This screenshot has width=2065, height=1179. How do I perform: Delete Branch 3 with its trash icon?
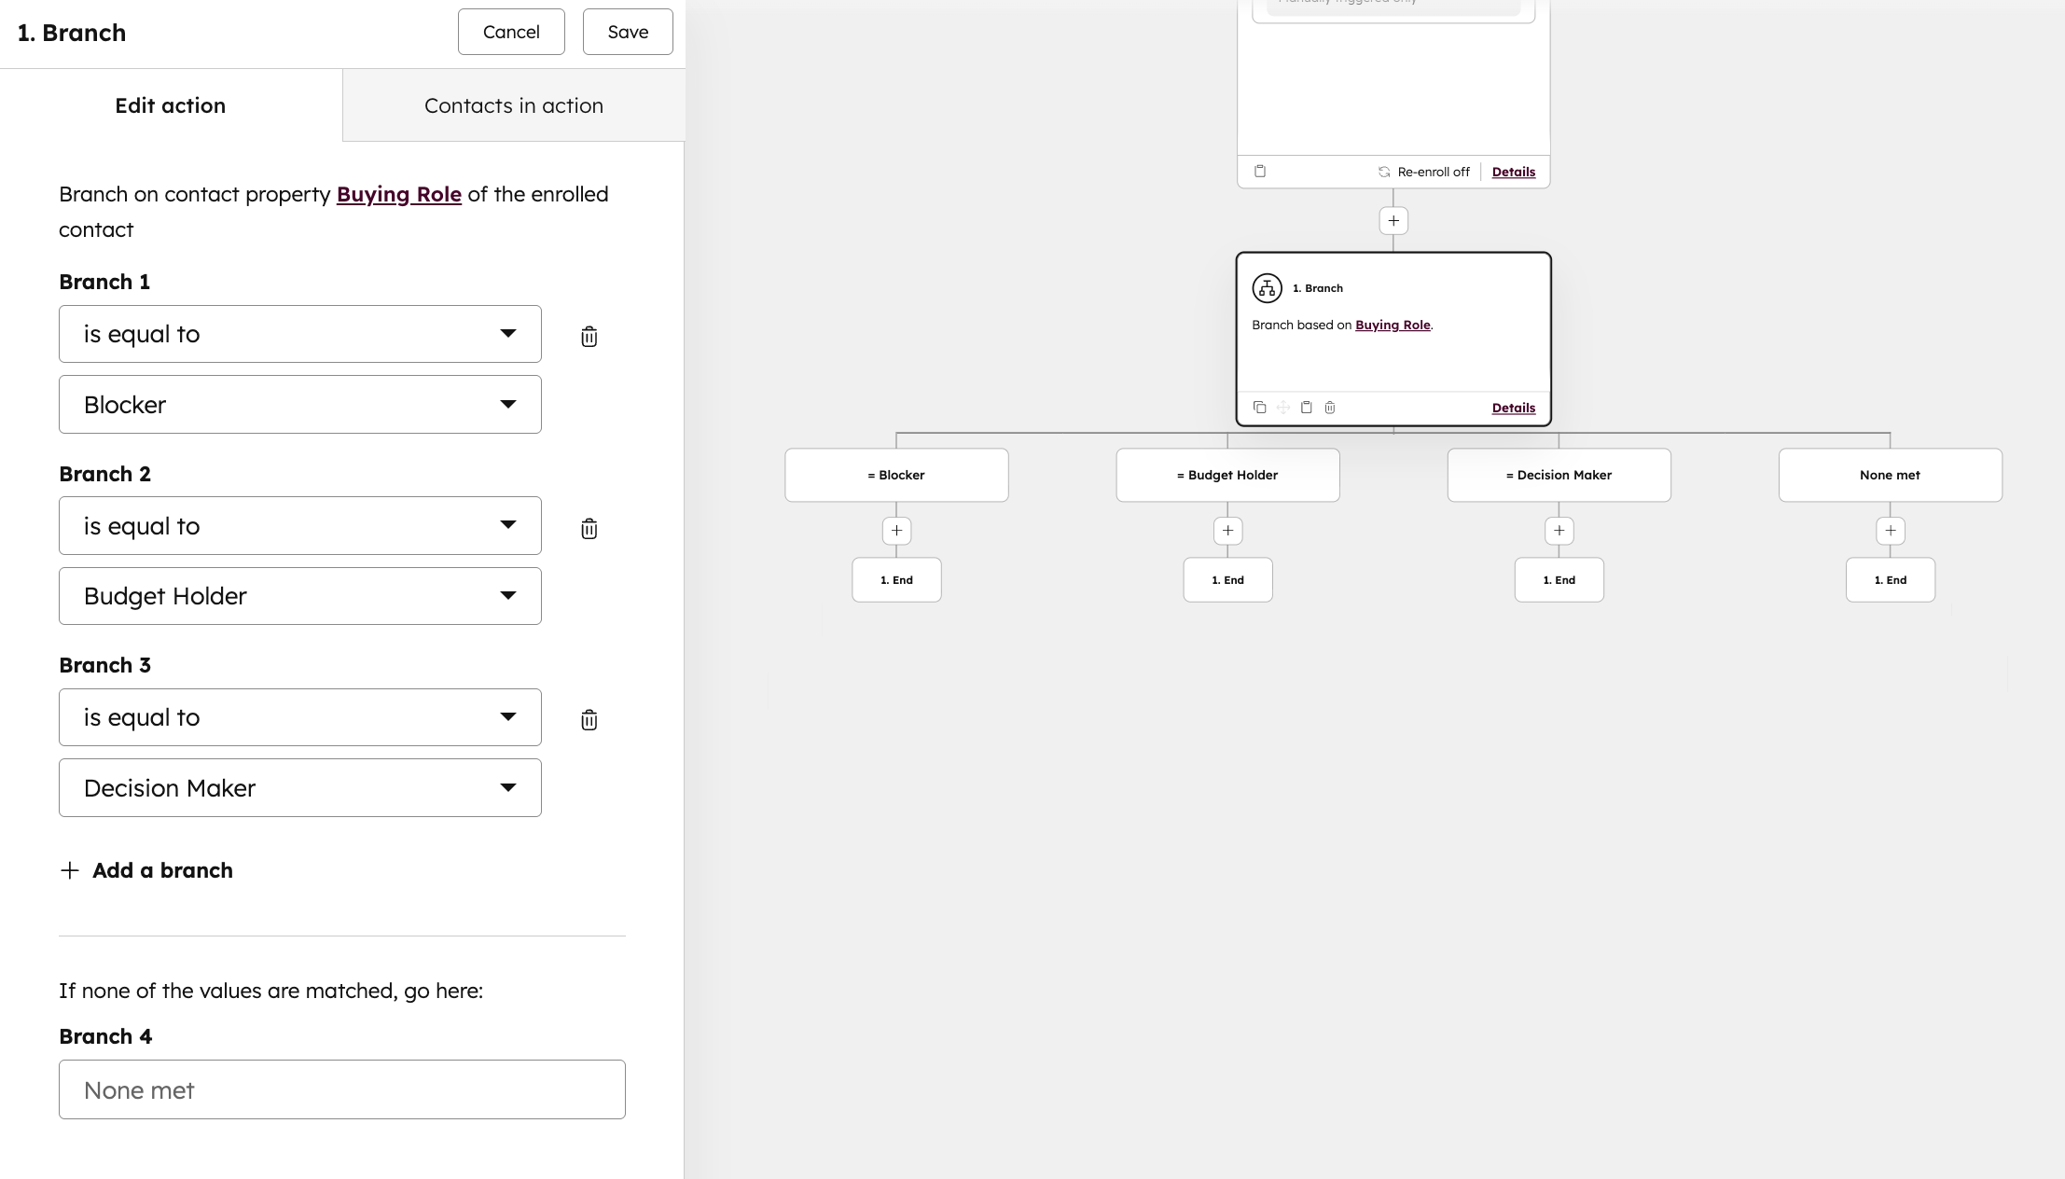tap(589, 720)
